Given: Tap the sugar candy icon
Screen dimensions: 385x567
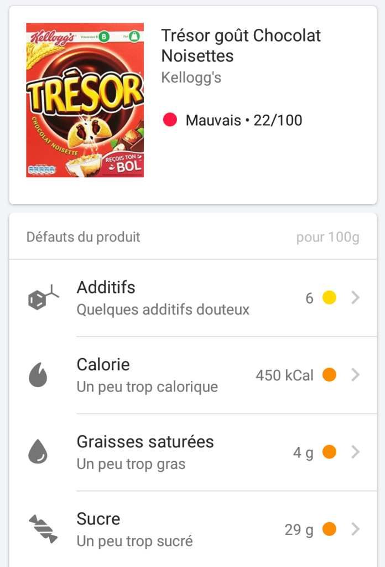Looking at the screenshot, I should tap(43, 529).
